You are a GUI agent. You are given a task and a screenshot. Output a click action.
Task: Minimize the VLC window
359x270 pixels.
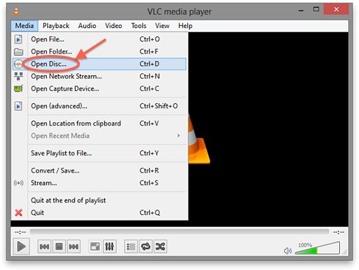(x=301, y=10)
